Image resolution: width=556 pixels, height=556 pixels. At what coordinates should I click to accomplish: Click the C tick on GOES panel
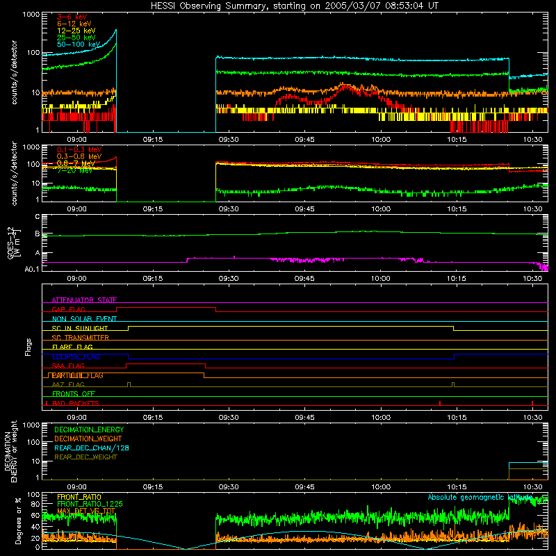tap(38, 217)
